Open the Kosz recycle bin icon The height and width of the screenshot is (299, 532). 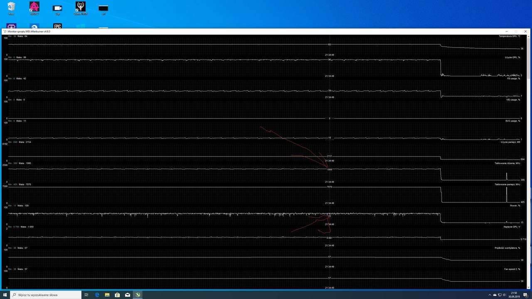11,7
